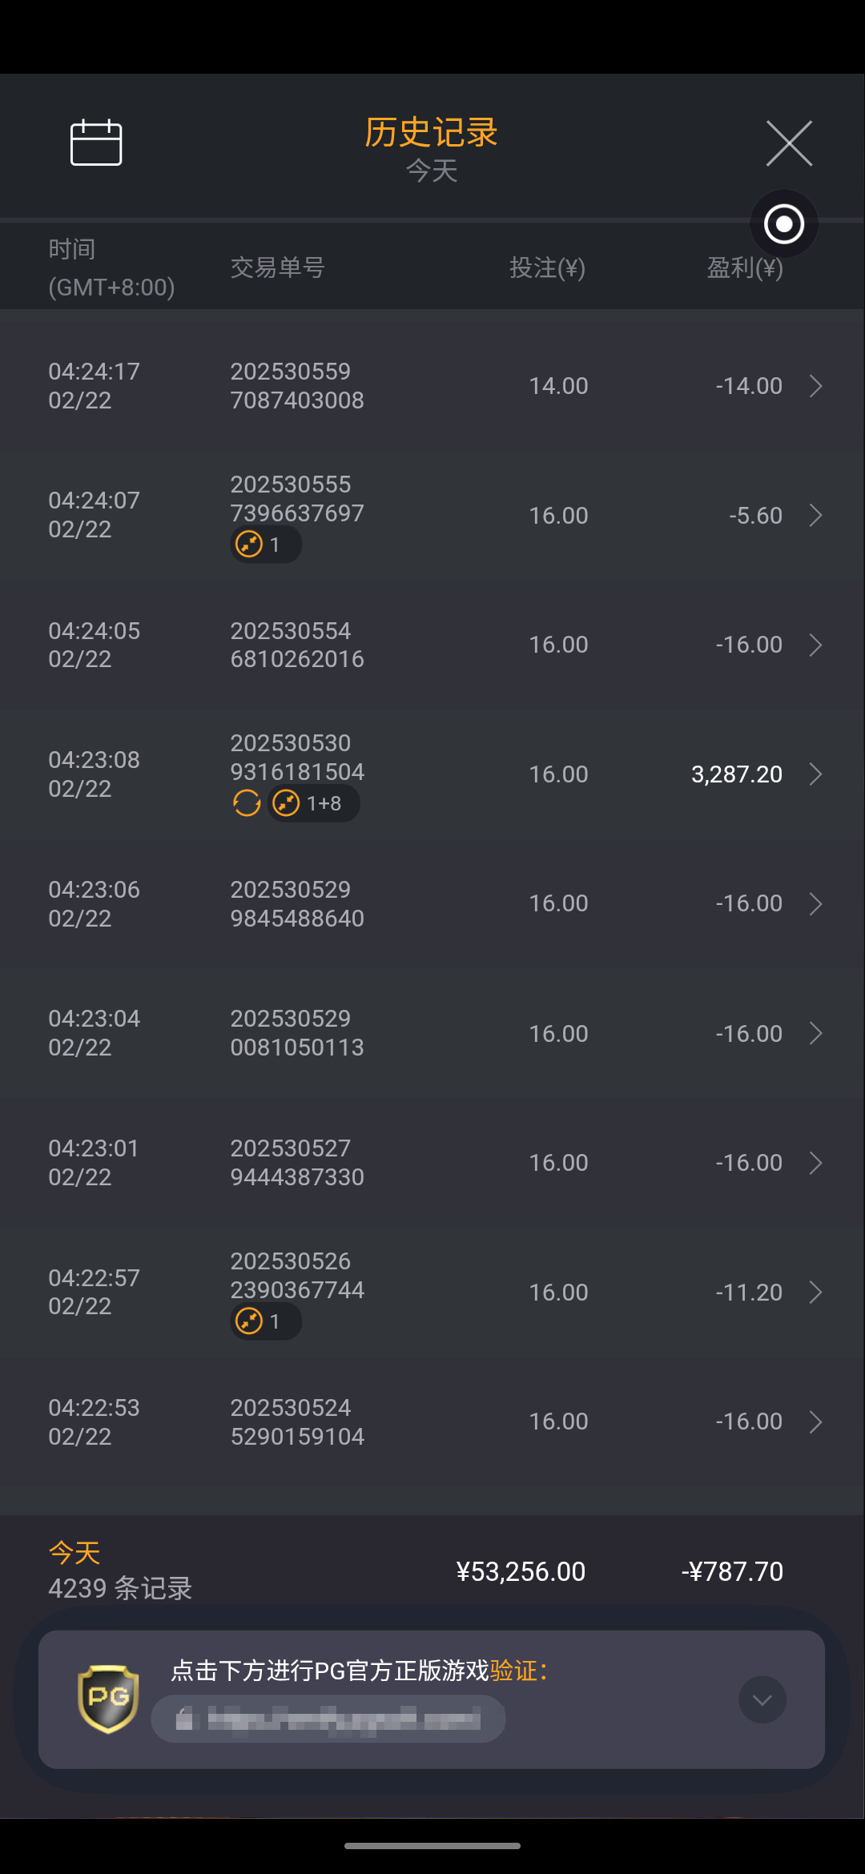Image resolution: width=865 pixels, height=1874 pixels.
Task: Tap the free spin icon on 3,287.20 record
Action: [x=247, y=802]
